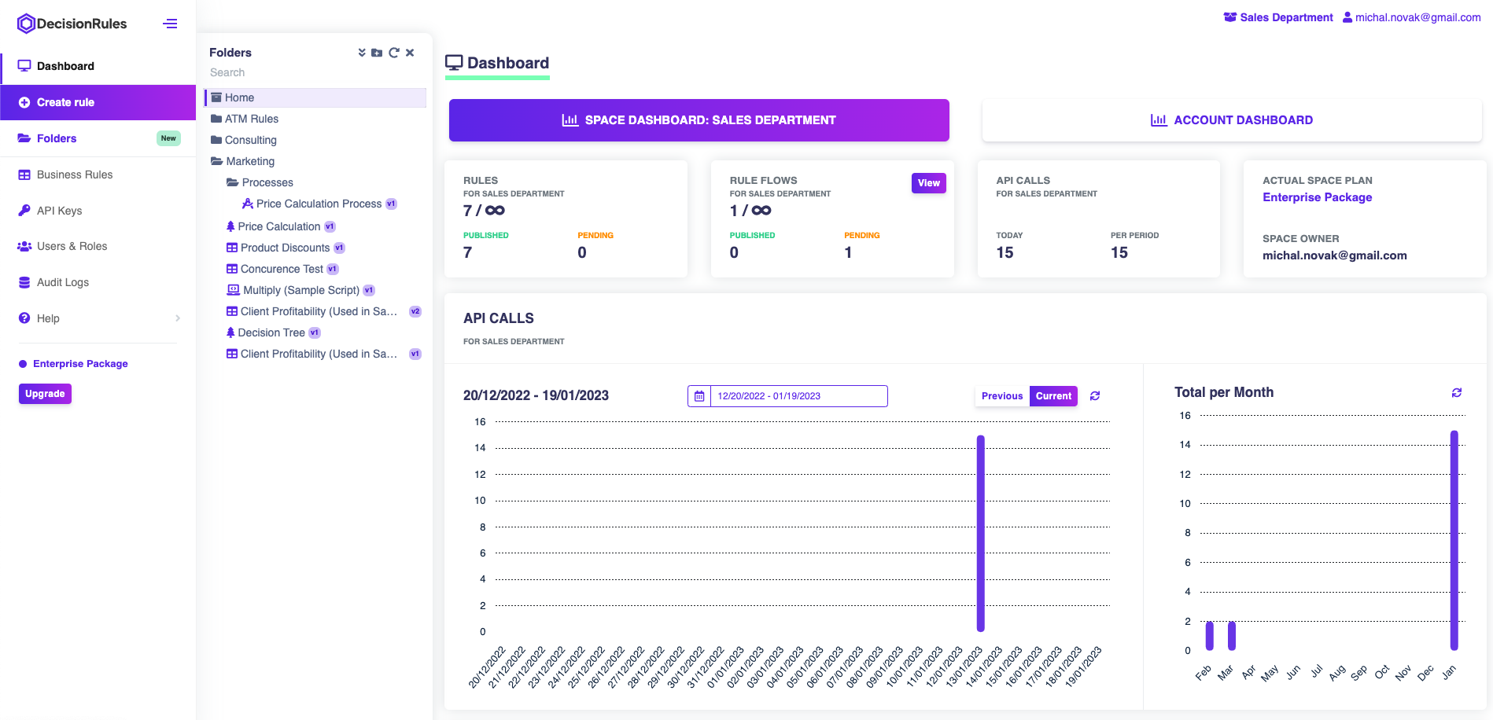Screen dimensions: 1493x720
Task: Refresh the API Calls chart
Action: coord(1095,396)
